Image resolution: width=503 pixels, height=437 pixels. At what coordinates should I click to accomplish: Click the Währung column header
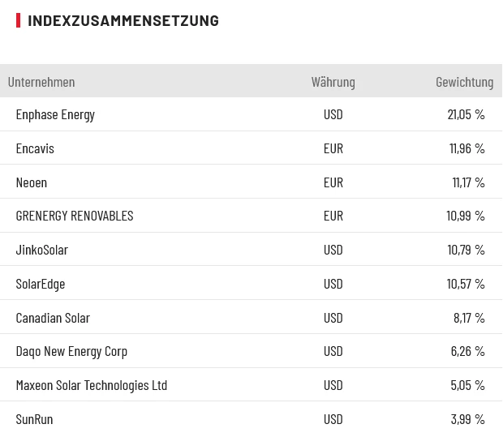[x=333, y=82]
